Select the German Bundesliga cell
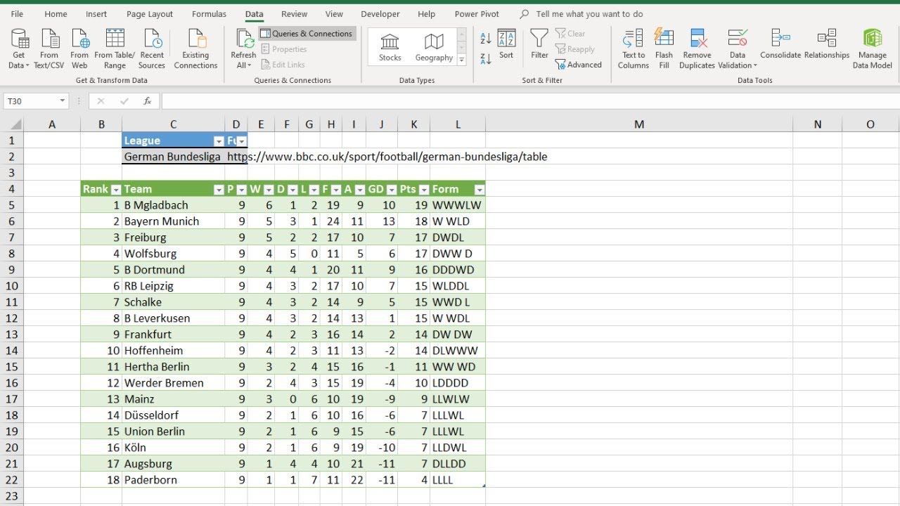 (x=173, y=157)
